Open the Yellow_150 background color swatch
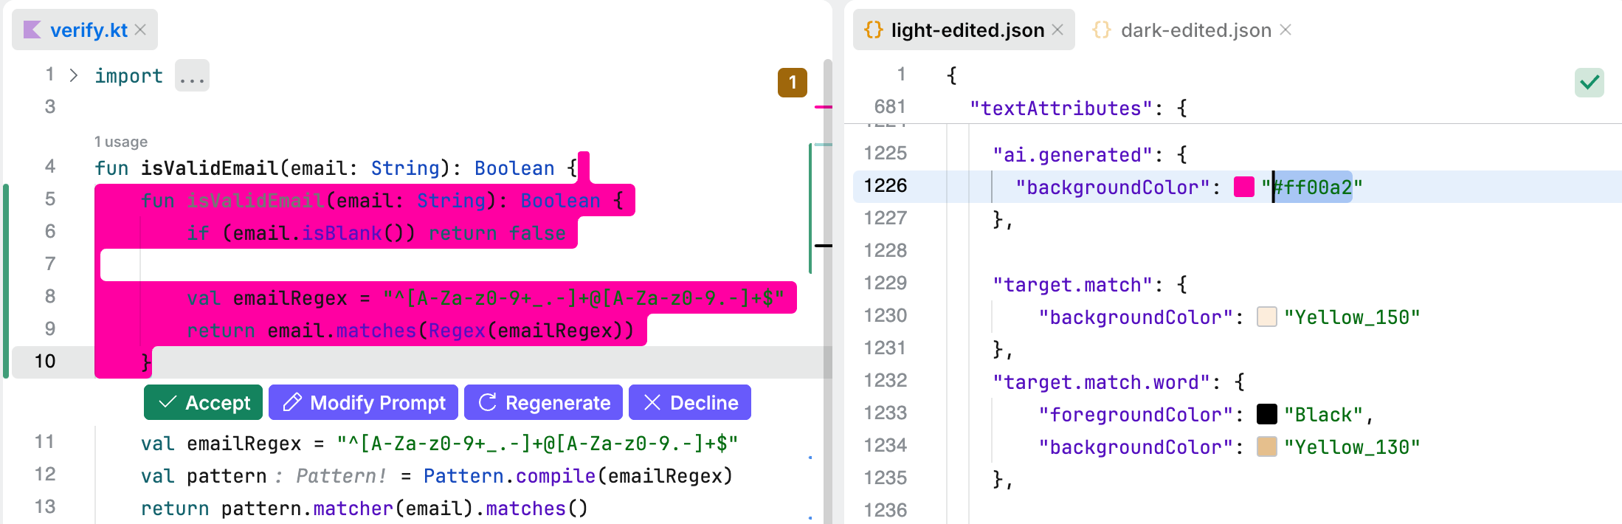The height and width of the screenshot is (524, 1622). [1267, 317]
